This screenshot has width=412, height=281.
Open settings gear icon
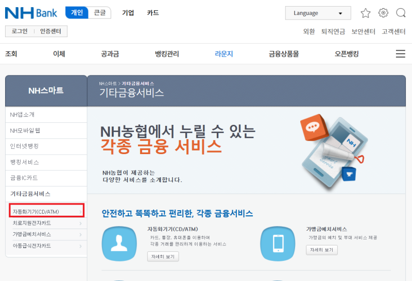click(383, 12)
